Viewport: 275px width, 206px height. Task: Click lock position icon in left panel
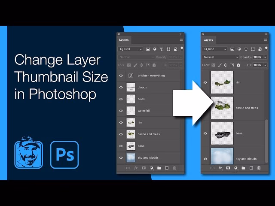141,65
